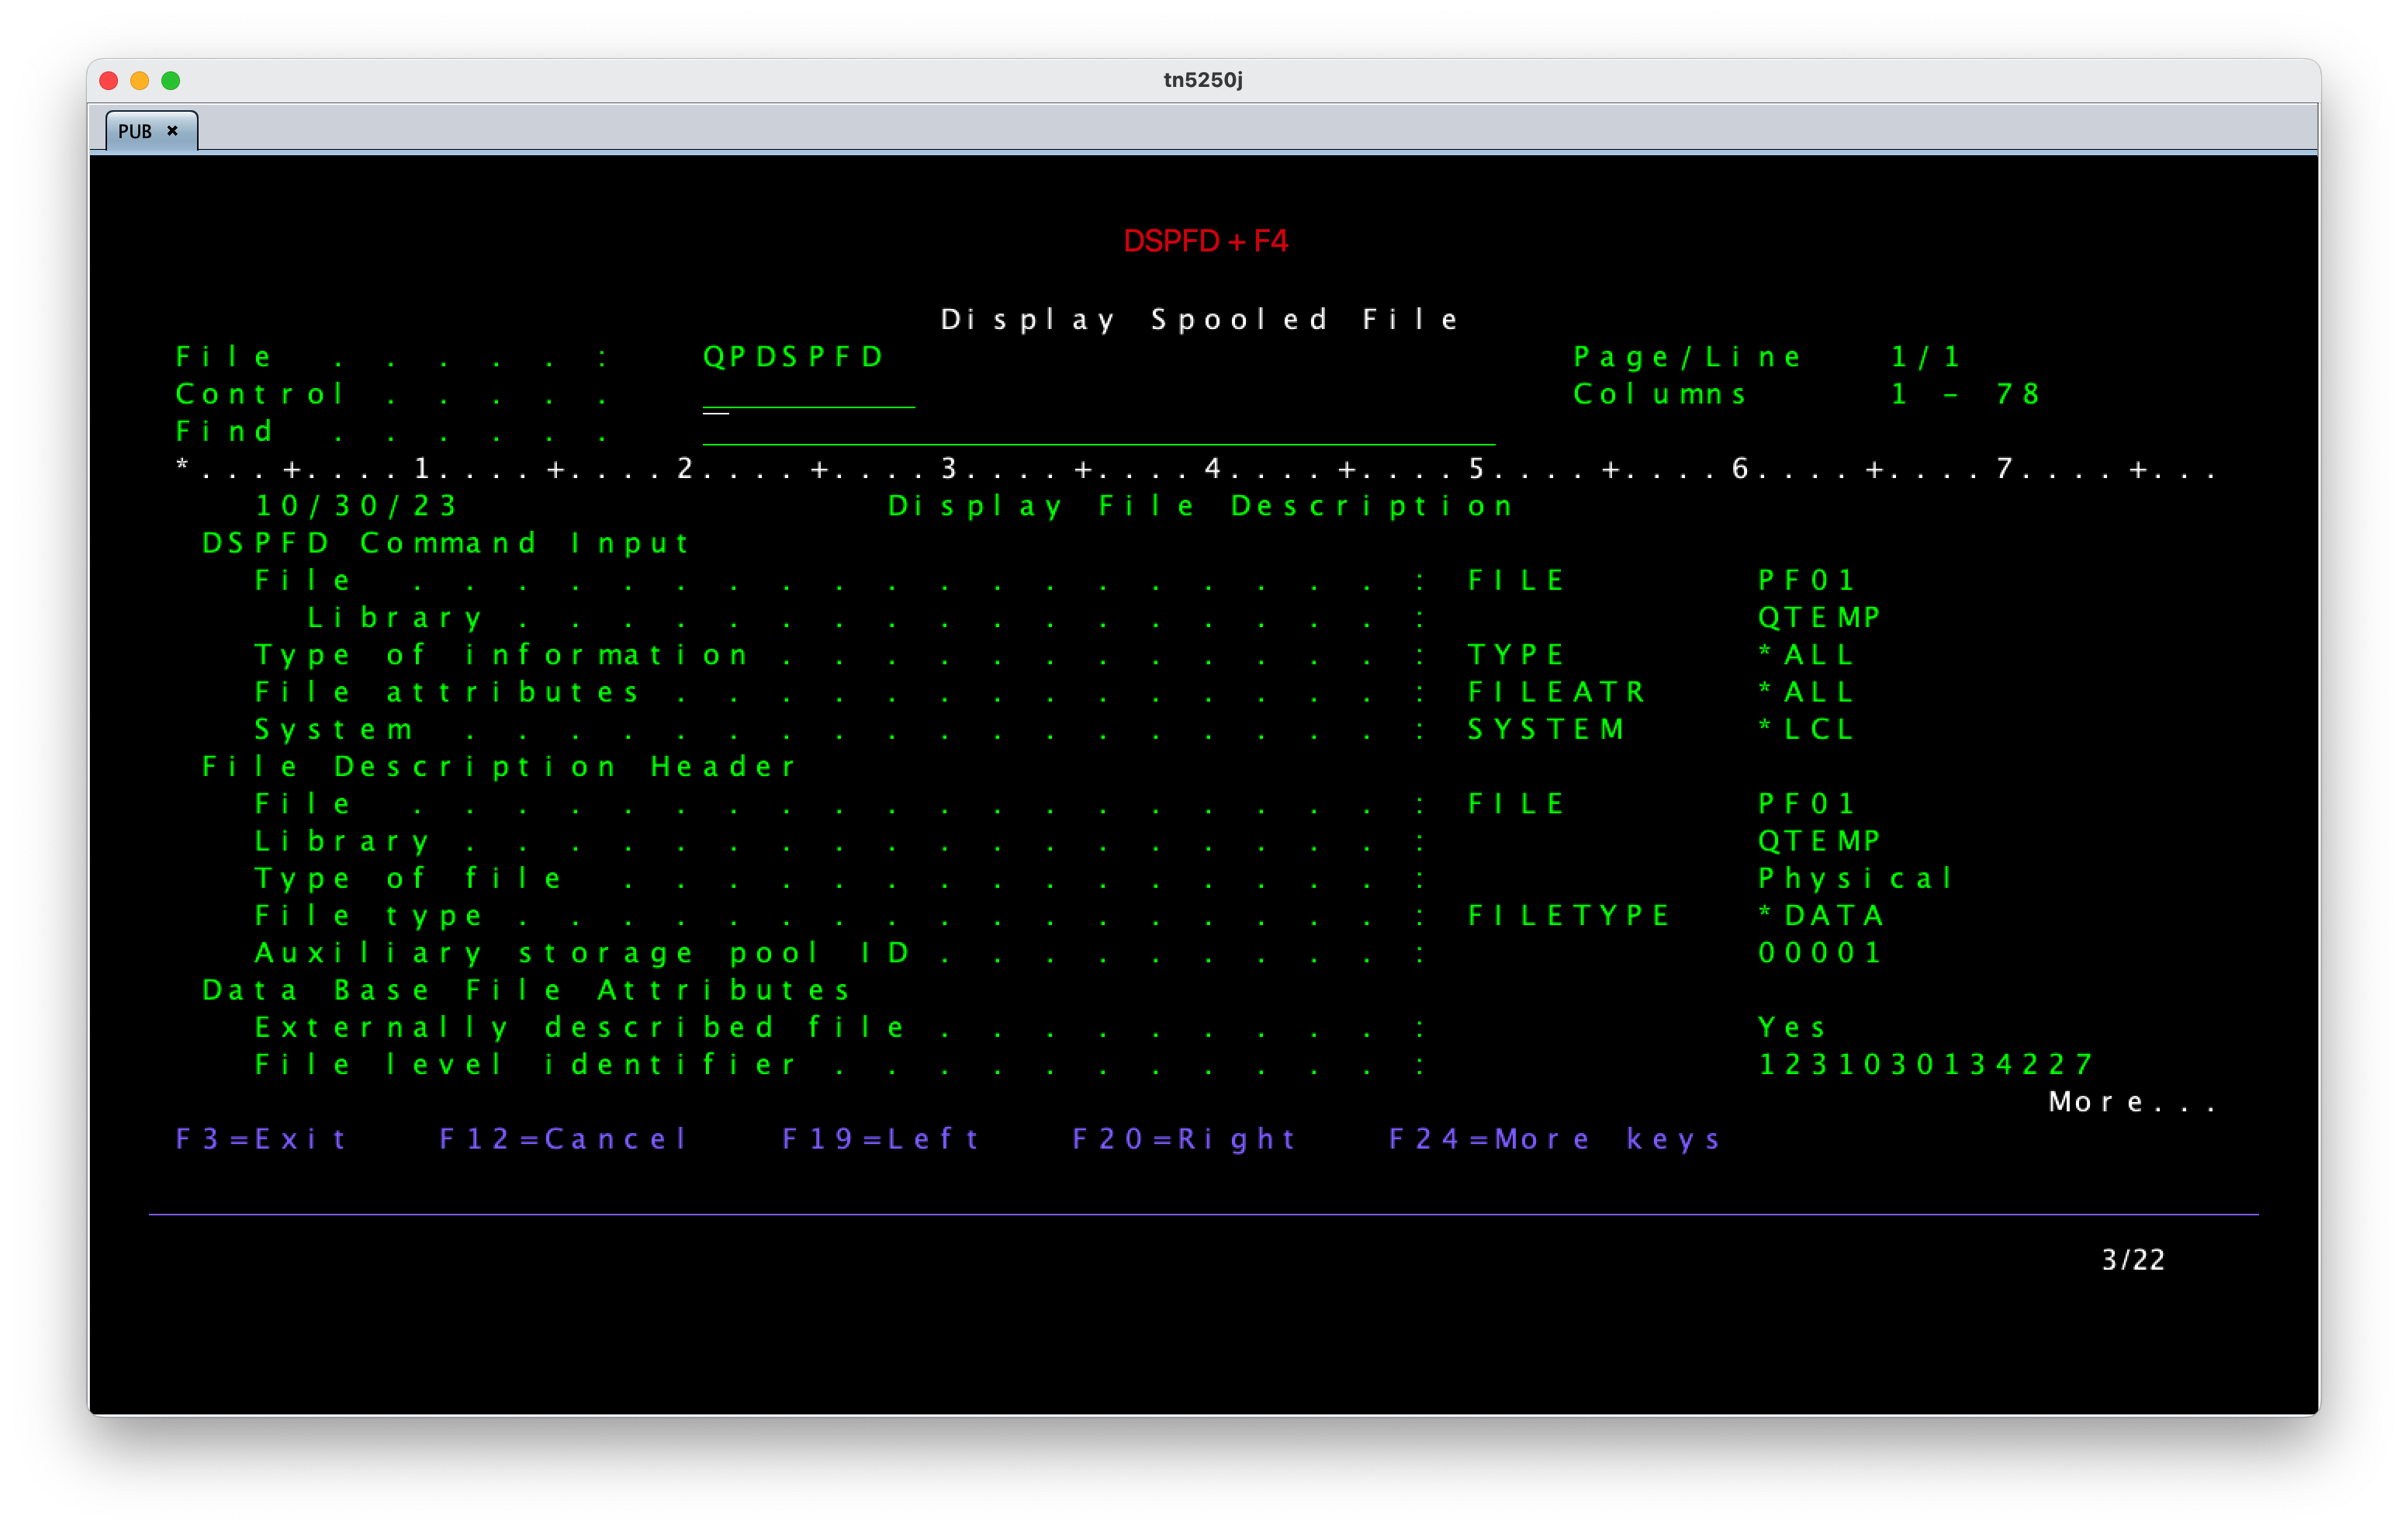2408x1532 pixels.
Task: Click DSPFD Command Input section heading
Action: coord(445,542)
